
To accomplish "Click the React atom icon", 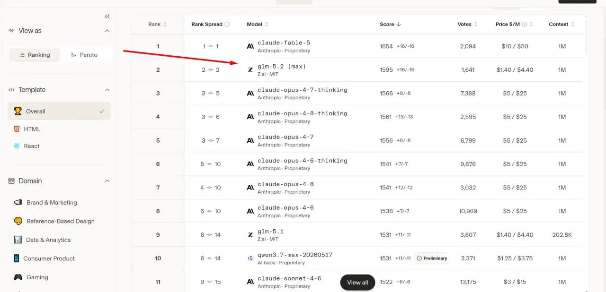I will pos(17,146).
